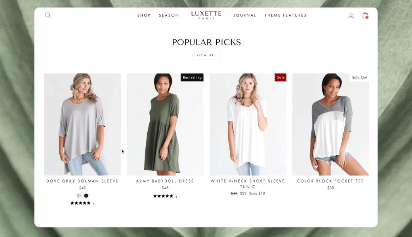The height and width of the screenshot is (237, 412).
Task: Open the Season menu
Action: pyautogui.click(x=169, y=15)
